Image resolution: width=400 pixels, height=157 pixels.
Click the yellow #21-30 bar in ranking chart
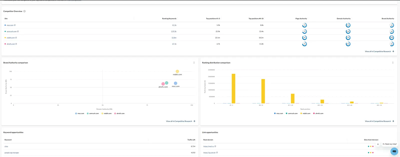tap(322, 101)
